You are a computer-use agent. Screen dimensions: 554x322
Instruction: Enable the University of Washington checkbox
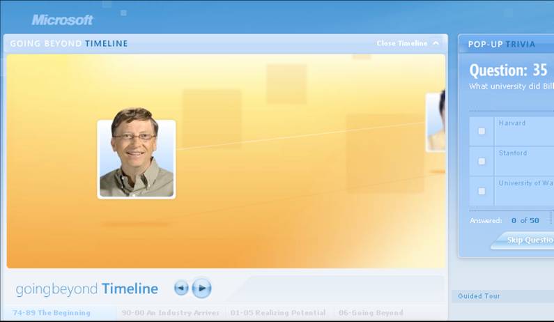(482, 191)
